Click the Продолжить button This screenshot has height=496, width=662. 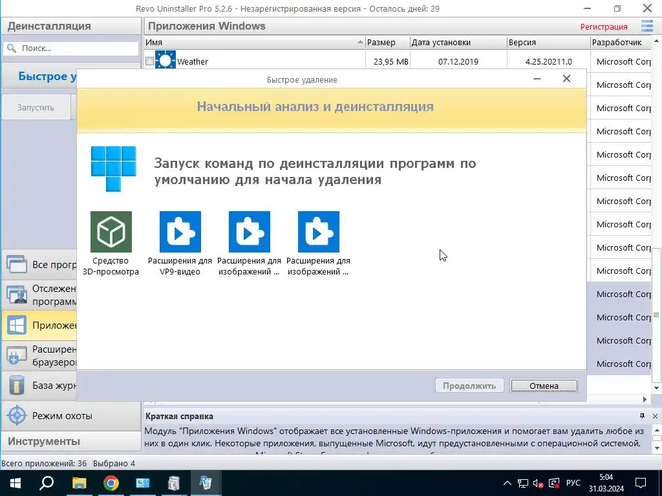tap(469, 386)
